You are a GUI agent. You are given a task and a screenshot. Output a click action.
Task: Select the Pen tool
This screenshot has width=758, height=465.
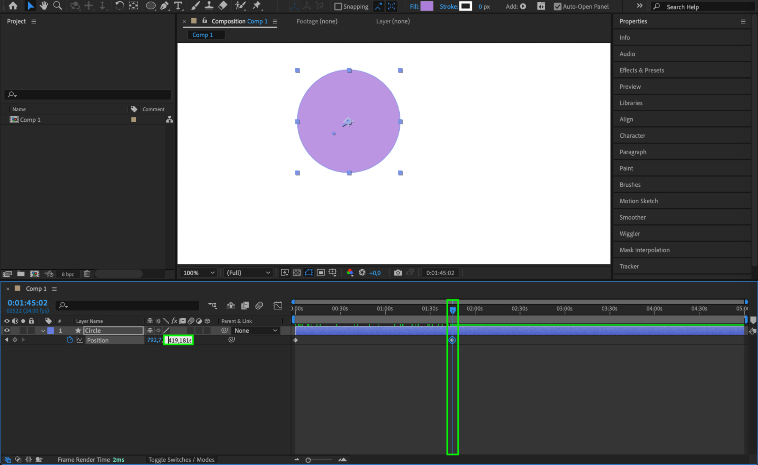(x=164, y=6)
